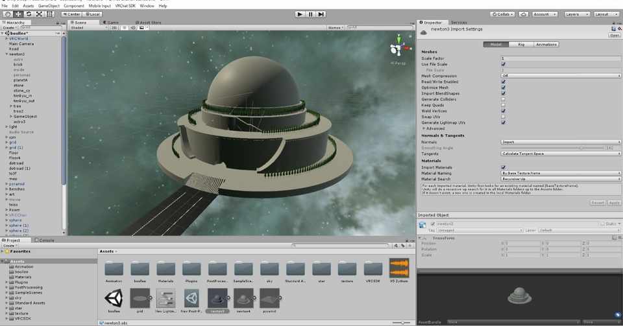The width and height of the screenshot is (623, 326).
Task: Switch to the Console tab
Action: click(45, 240)
